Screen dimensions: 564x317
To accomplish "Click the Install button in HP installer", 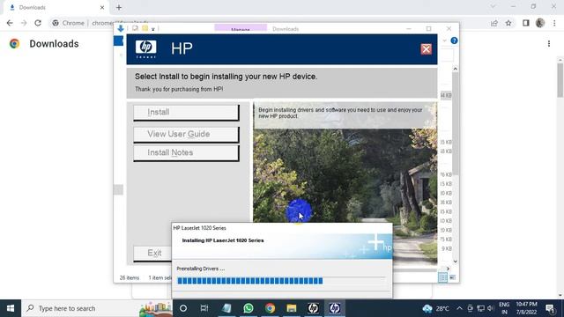I will coord(186,113).
